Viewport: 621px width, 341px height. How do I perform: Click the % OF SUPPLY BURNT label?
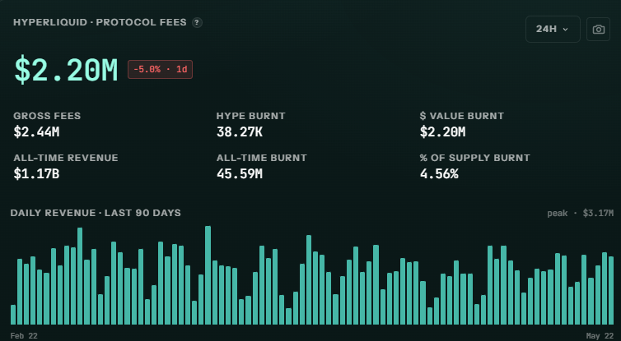pos(475,158)
